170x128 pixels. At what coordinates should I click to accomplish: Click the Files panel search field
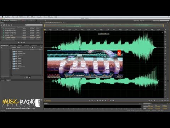(34, 25)
